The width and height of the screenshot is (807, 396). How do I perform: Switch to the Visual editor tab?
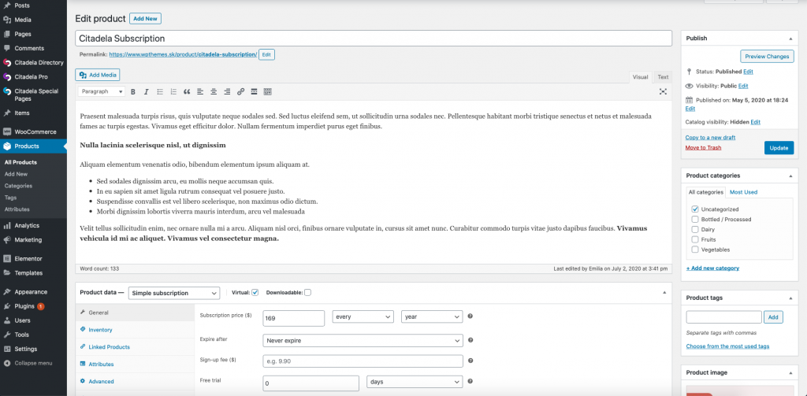pyautogui.click(x=640, y=77)
